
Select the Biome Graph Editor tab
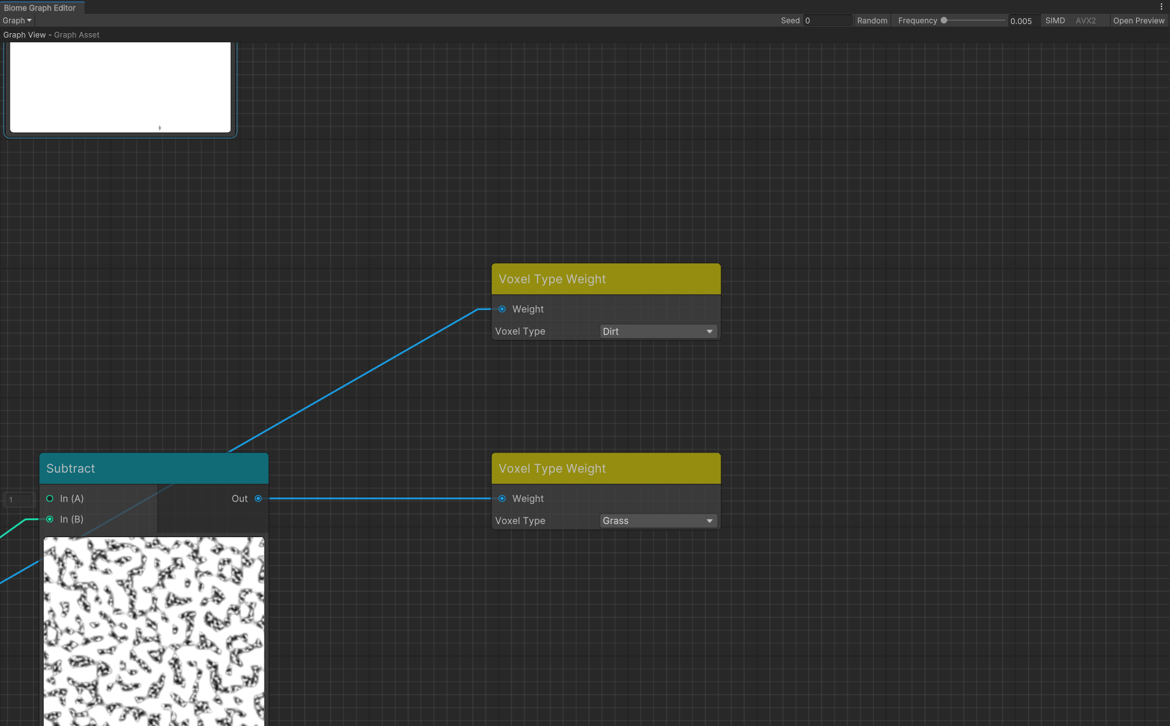tap(40, 8)
